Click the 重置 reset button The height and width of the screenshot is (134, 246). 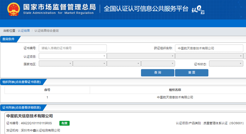point(192,73)
